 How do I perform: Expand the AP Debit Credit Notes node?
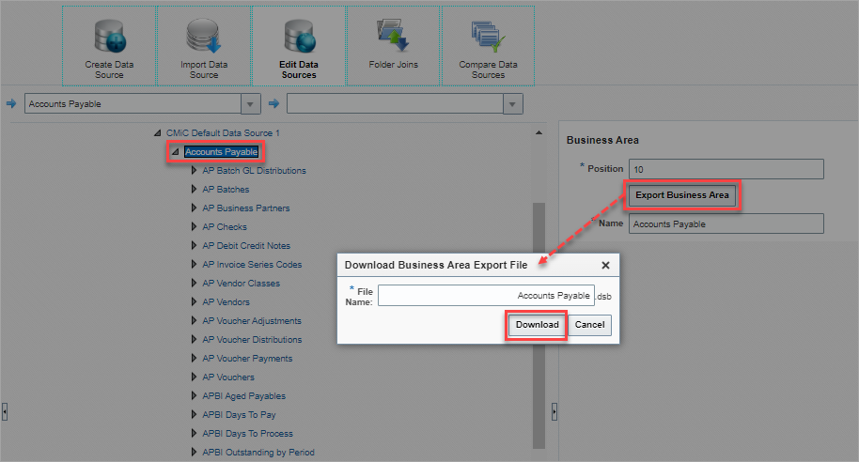point(194,245)
